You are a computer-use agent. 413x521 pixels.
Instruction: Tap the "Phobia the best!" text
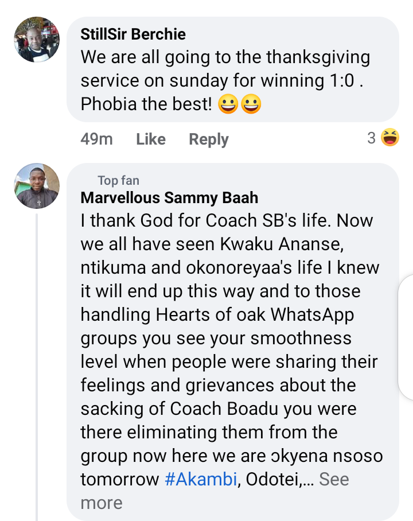pyautogui.click(x=146, y=105)
